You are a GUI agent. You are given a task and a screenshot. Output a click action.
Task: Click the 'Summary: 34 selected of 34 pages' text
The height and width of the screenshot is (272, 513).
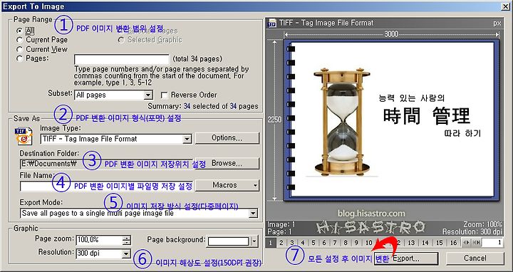pos(203,106)
